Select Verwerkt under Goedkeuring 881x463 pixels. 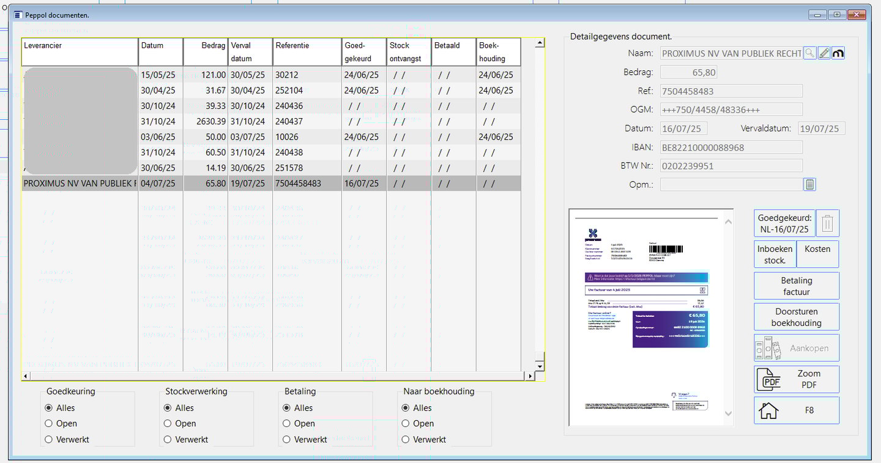click(x=49, y=439)
